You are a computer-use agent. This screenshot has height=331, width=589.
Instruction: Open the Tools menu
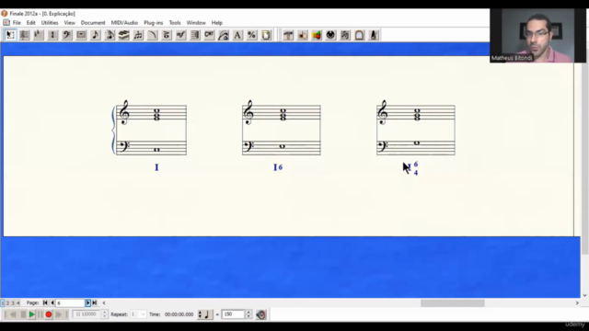pyautogui.click(x=175, y=22)
